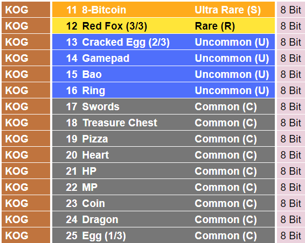Select the Pizza card entry
Viewport: 305px width, 243px height.
(95, 139)
